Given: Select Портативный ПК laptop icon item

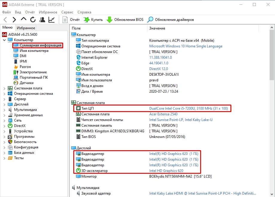Looking at the screenshot, I should (x=31, y=77).
